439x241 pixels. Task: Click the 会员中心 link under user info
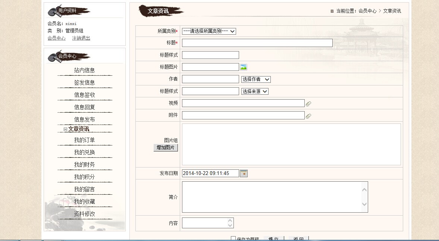(56, 38)
